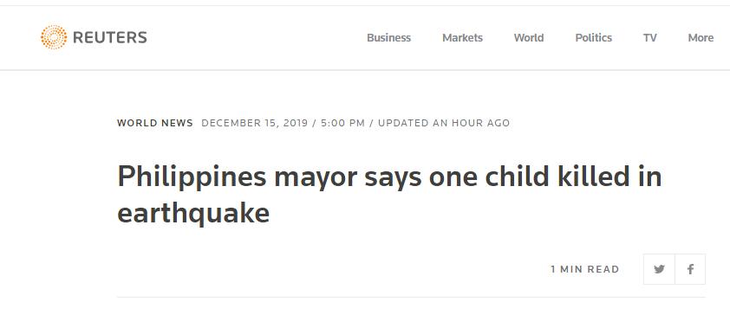Click the orange Reuters dotted logo icon
The height and width of the screenshot is (315, 730).
pyautogui.click(x=54, y=37)
